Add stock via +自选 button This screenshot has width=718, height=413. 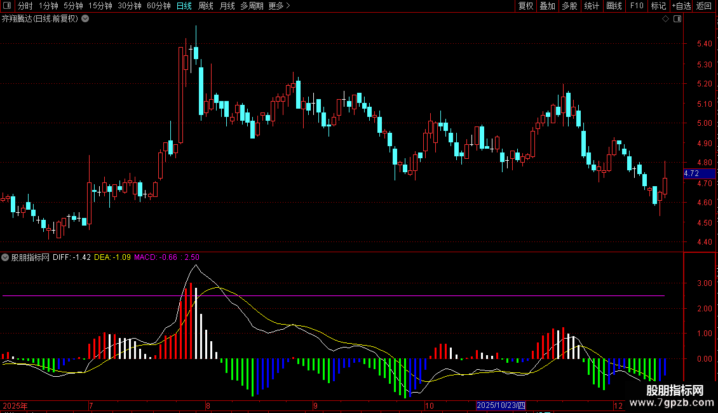pos(681,6)
